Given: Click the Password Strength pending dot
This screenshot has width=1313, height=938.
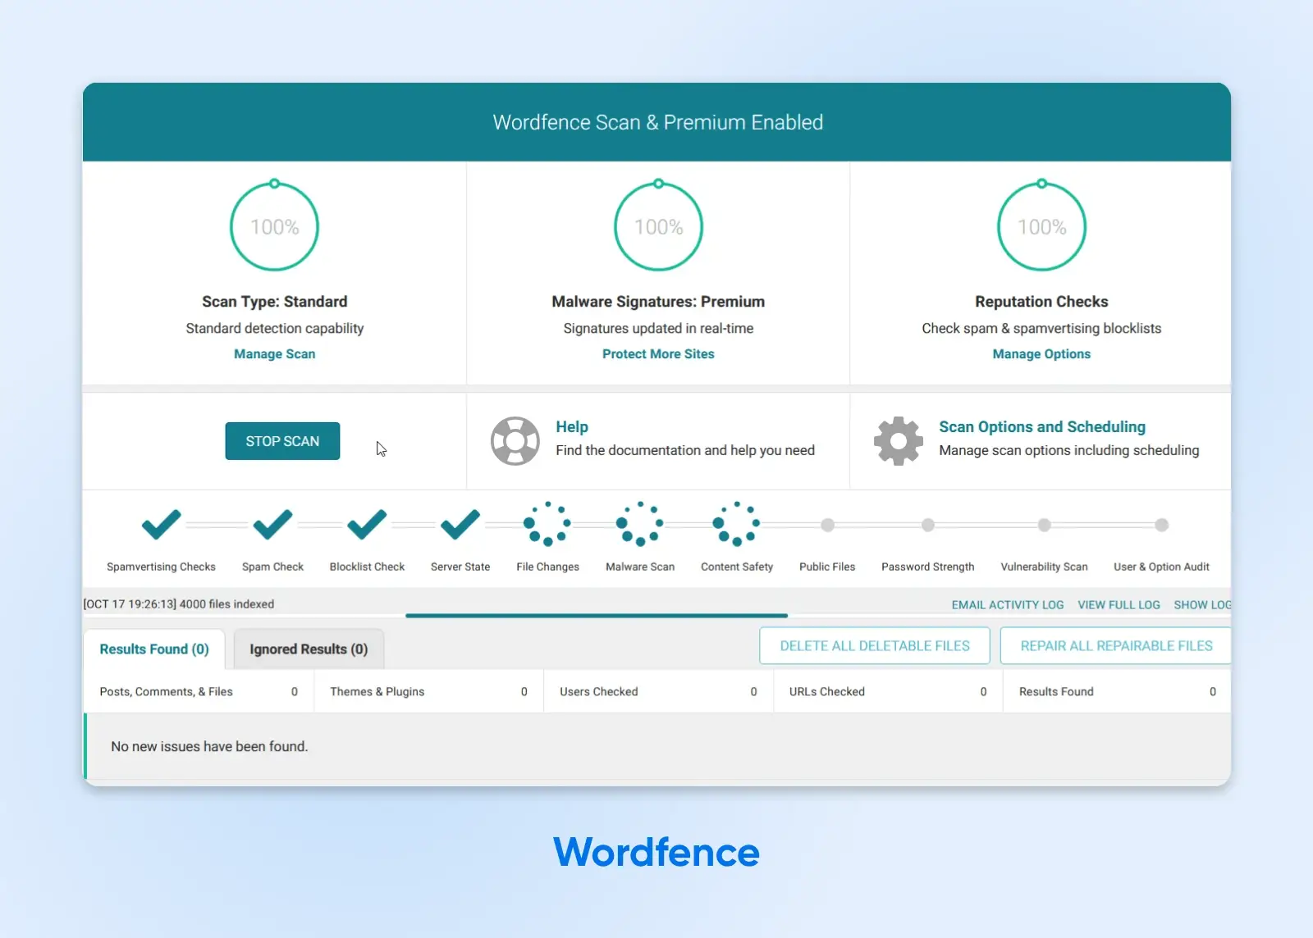Looking at the screenshot, I should pyautogui.click(x=928, y=525).
